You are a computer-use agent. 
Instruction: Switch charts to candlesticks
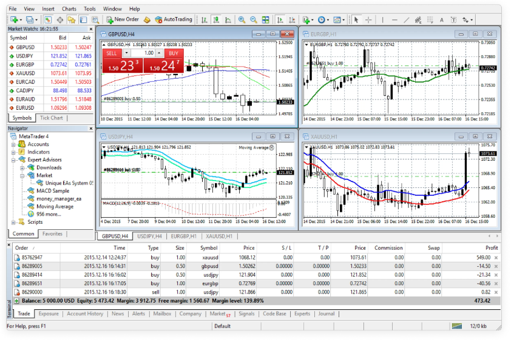(x=216, y=20)
